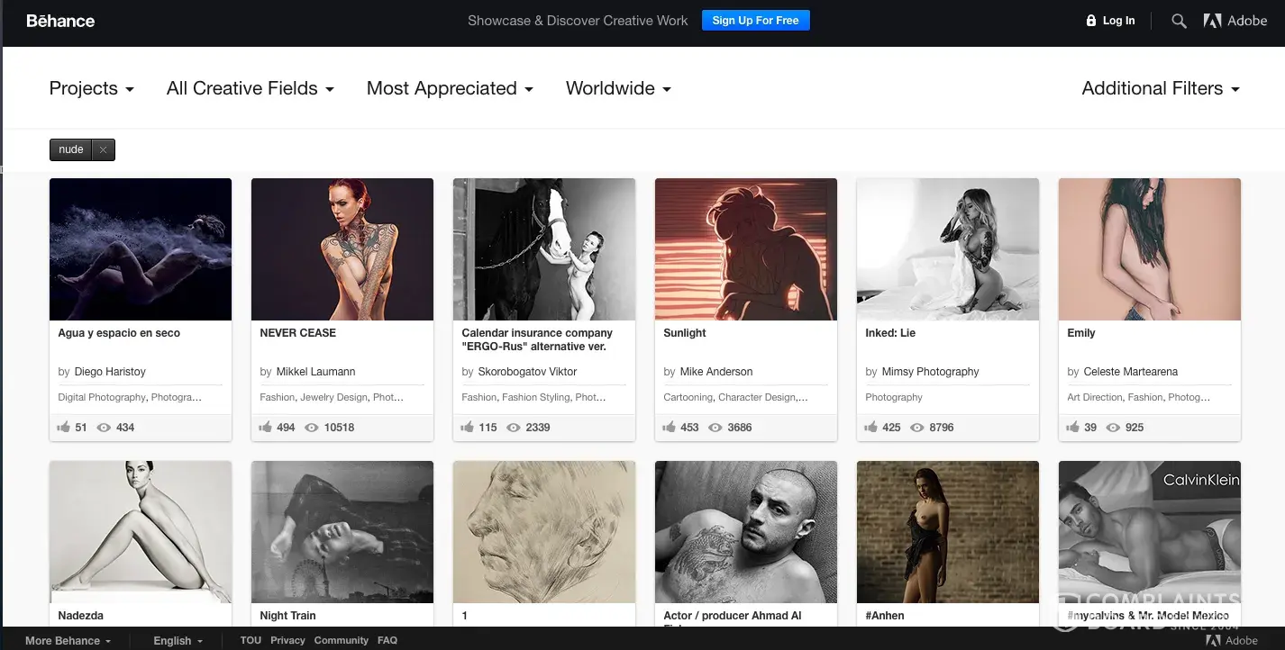Click thumbs-up icon on Emily card
The image size is (1285, 650).
click(1073, 428)
